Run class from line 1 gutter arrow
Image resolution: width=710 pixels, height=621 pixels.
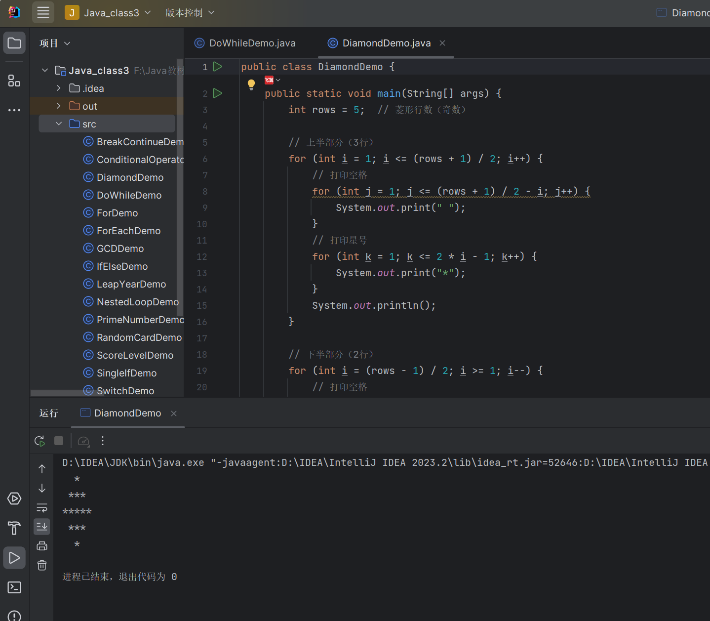pyautogui.click(x=217, y=67)
